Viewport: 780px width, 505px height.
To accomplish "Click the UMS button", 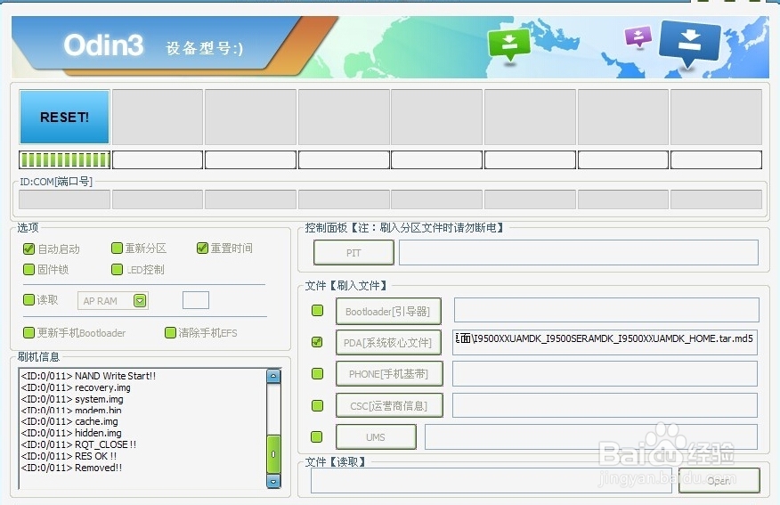I will click(x=376, y=436).
